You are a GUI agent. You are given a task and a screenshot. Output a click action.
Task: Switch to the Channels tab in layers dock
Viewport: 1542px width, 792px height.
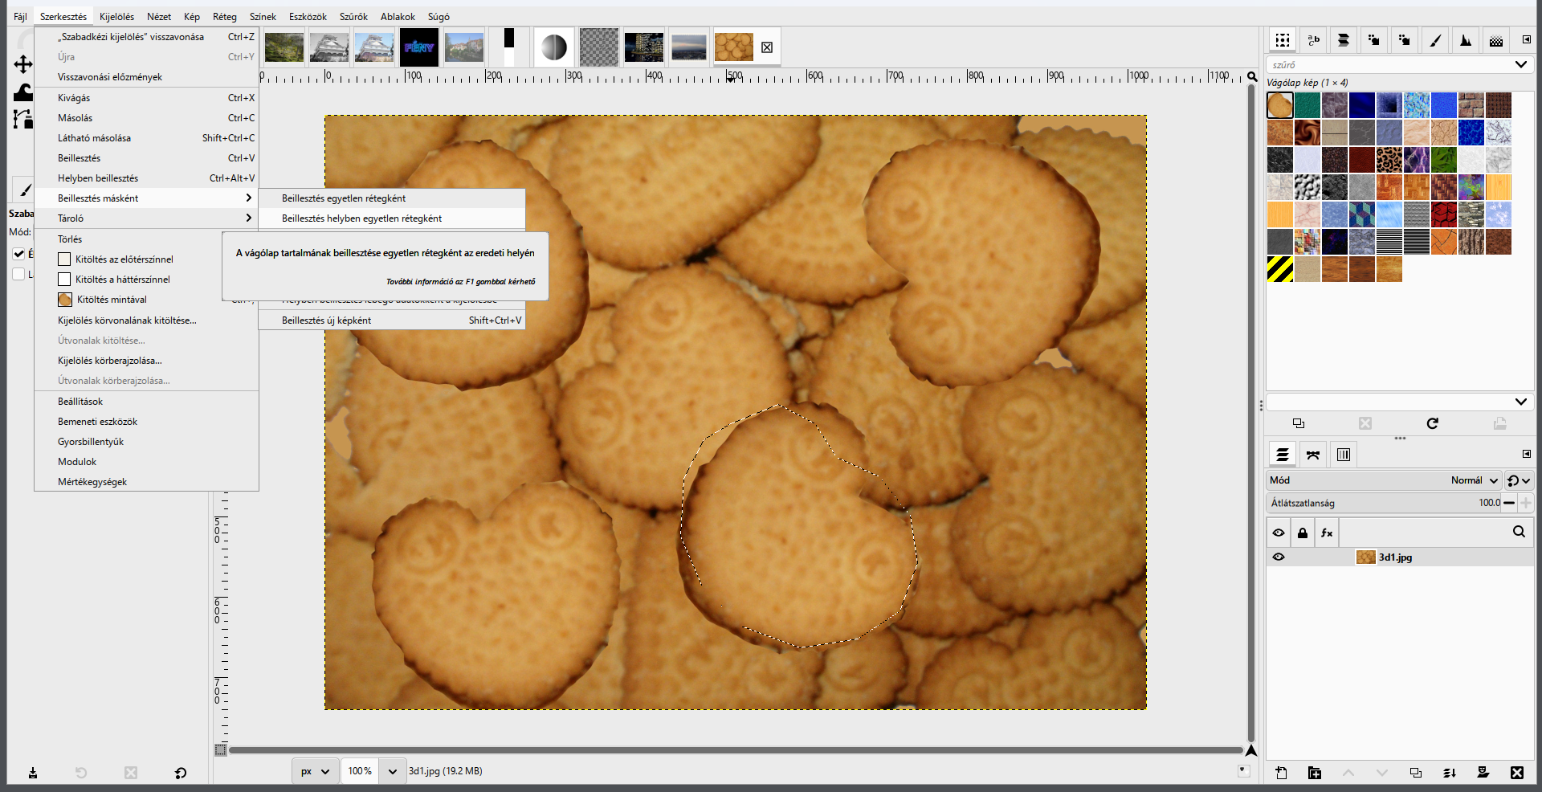[x=1344, y=455]
